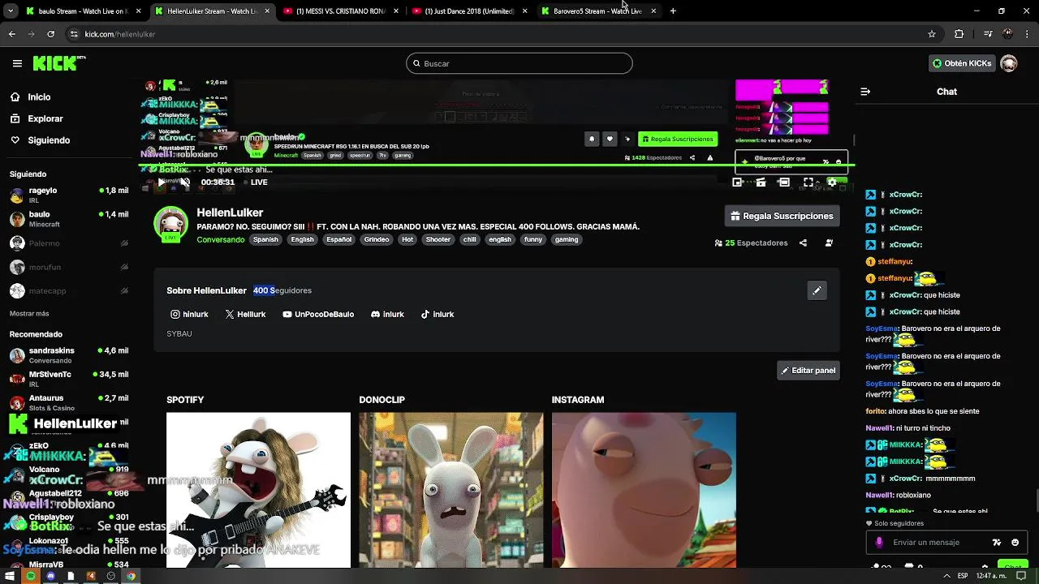
Task: Open browser extensions puzzle icon
Action: 959,34
